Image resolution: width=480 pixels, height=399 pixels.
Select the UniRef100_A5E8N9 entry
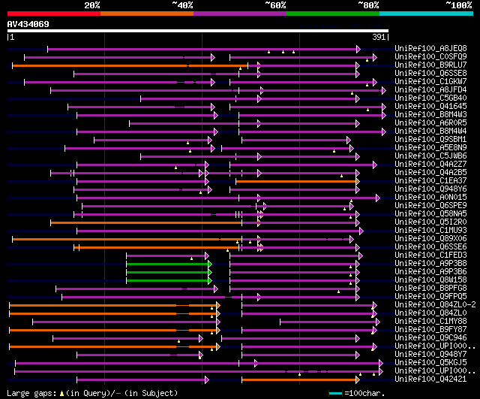(430, 147)
